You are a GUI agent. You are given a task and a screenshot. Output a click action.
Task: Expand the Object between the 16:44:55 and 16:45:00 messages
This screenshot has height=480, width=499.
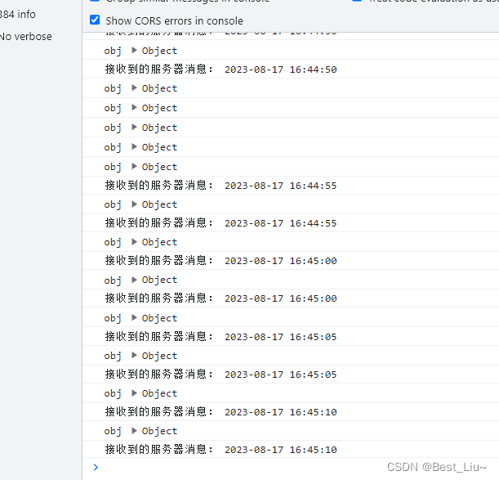[134, 242]
